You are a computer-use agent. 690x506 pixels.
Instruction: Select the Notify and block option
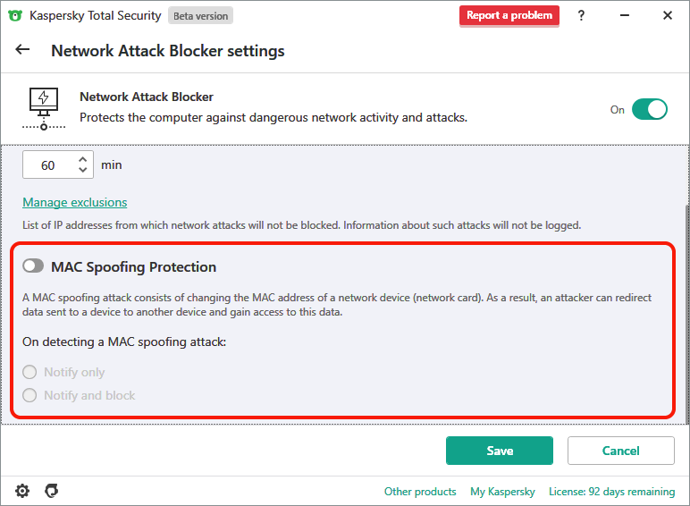point(30,395)
